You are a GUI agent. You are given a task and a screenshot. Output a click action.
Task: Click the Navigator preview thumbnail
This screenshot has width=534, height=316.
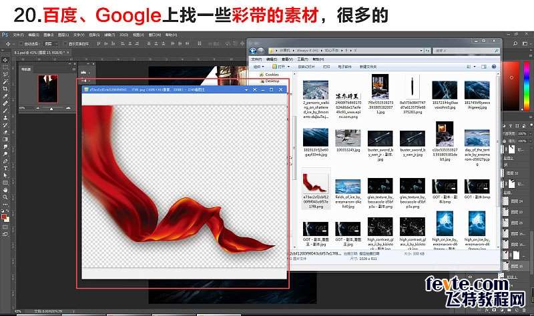pyautogui.click(x=47, y=89)
